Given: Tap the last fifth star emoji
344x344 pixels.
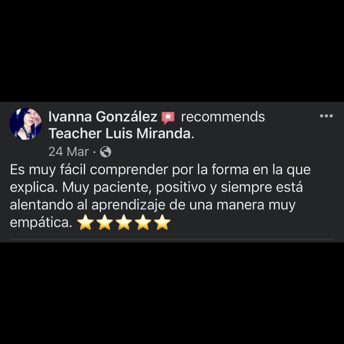Looking at the screenshot, I should [163, 222].
